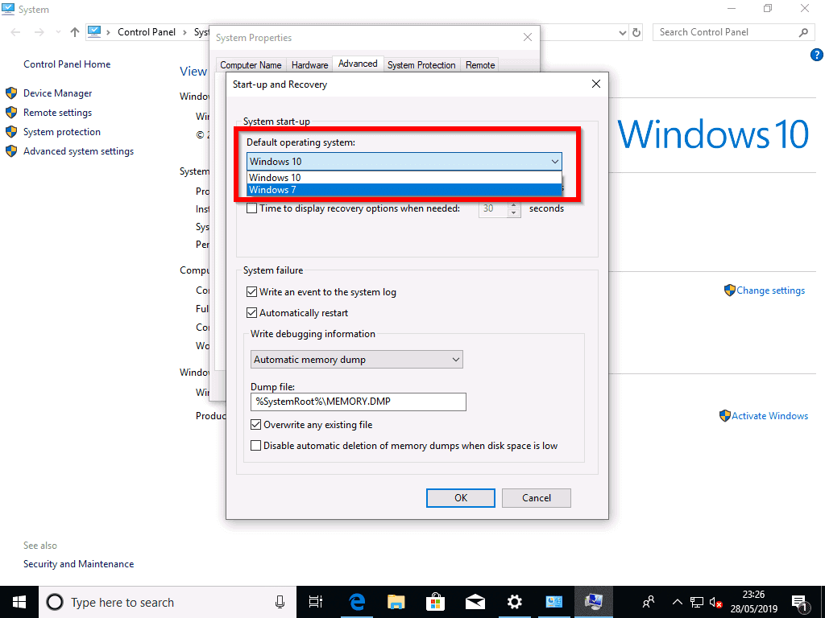Image resolution: width=825 pixels, height=618 pixels.
Task: Select Windows 10 from the dropdown list
Action: coord(404,177)
